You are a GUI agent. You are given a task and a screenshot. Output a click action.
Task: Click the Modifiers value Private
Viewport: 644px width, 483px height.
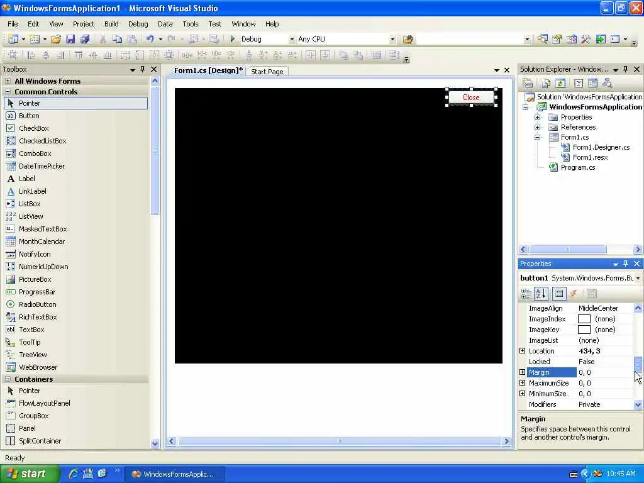(x=604, y=404)
